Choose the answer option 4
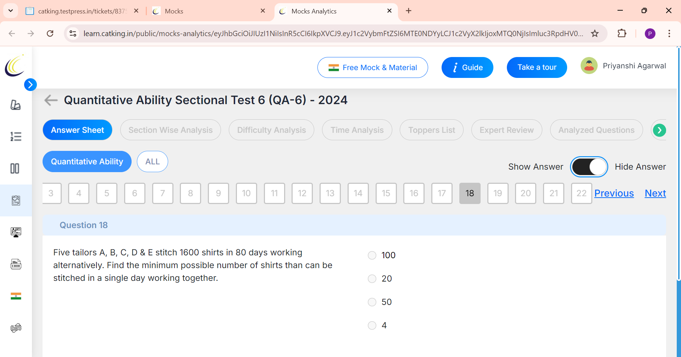 tap(372, 325)
